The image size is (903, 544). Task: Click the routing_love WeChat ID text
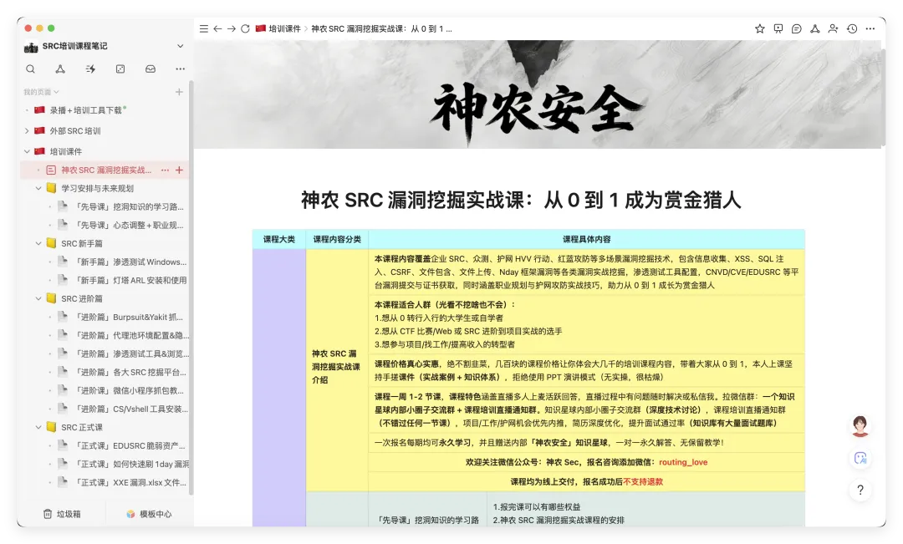(683, 462)
